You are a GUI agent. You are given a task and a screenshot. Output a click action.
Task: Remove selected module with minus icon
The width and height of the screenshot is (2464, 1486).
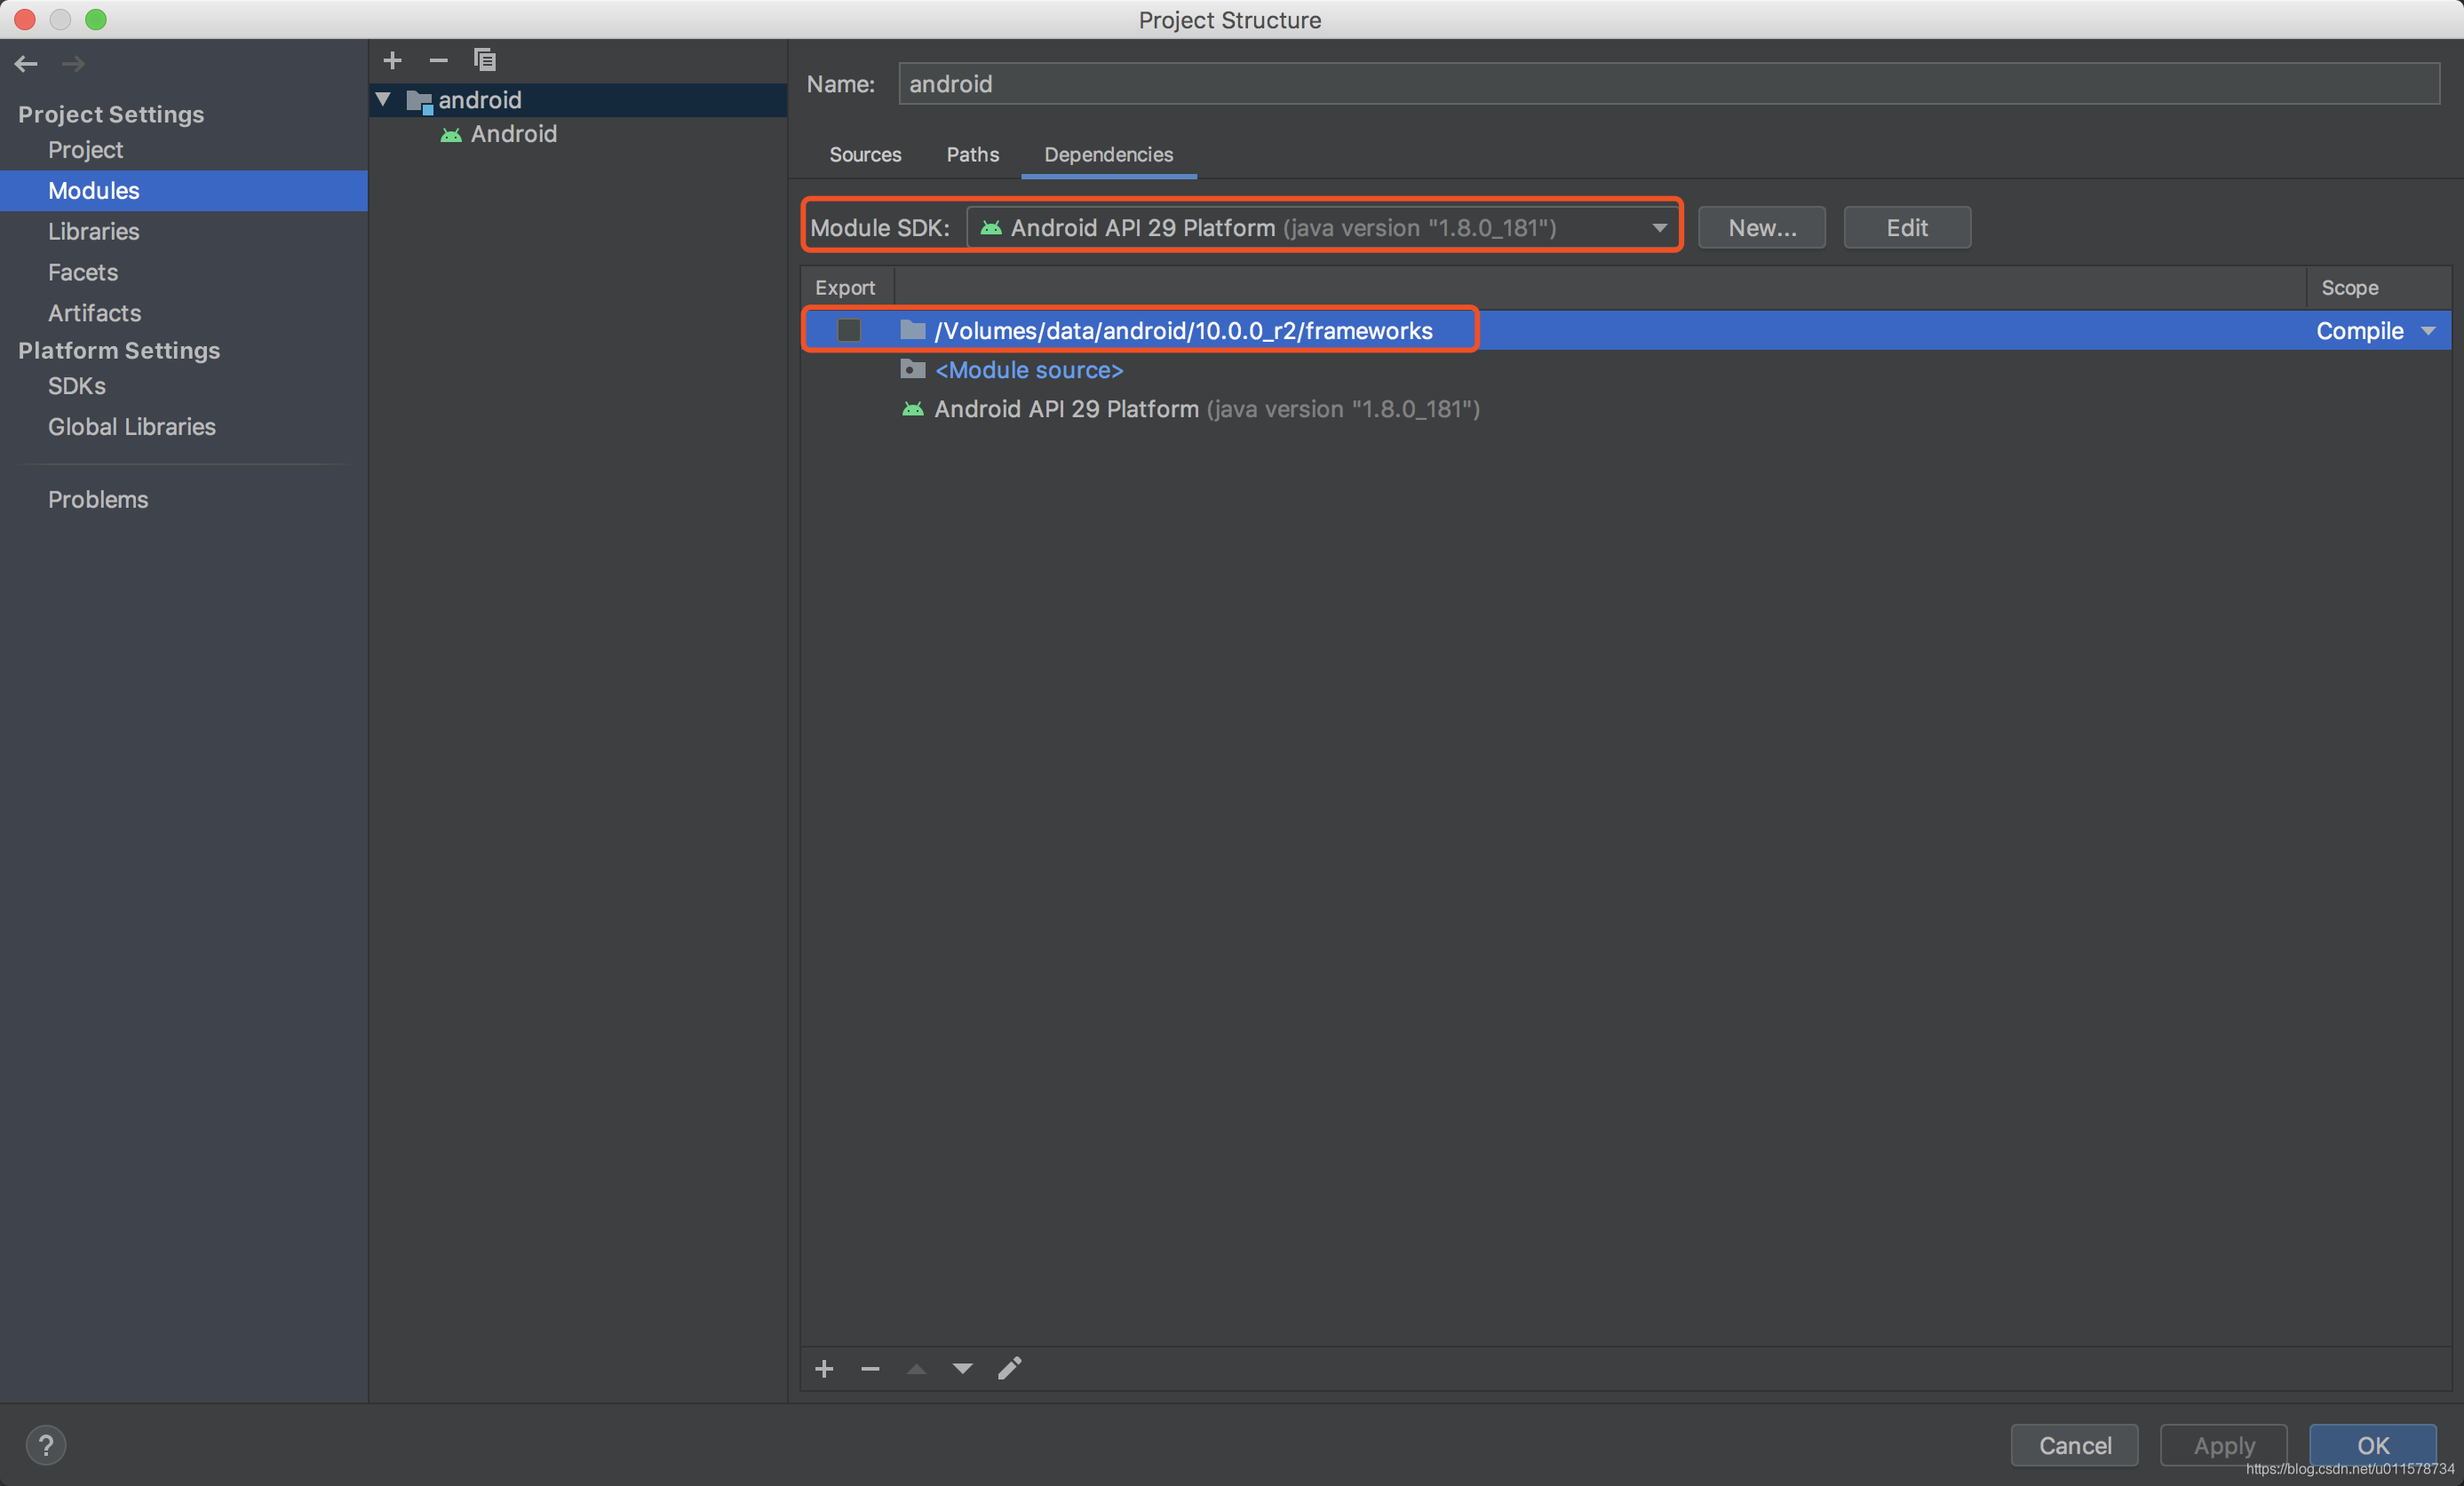[x=438, y=61]
